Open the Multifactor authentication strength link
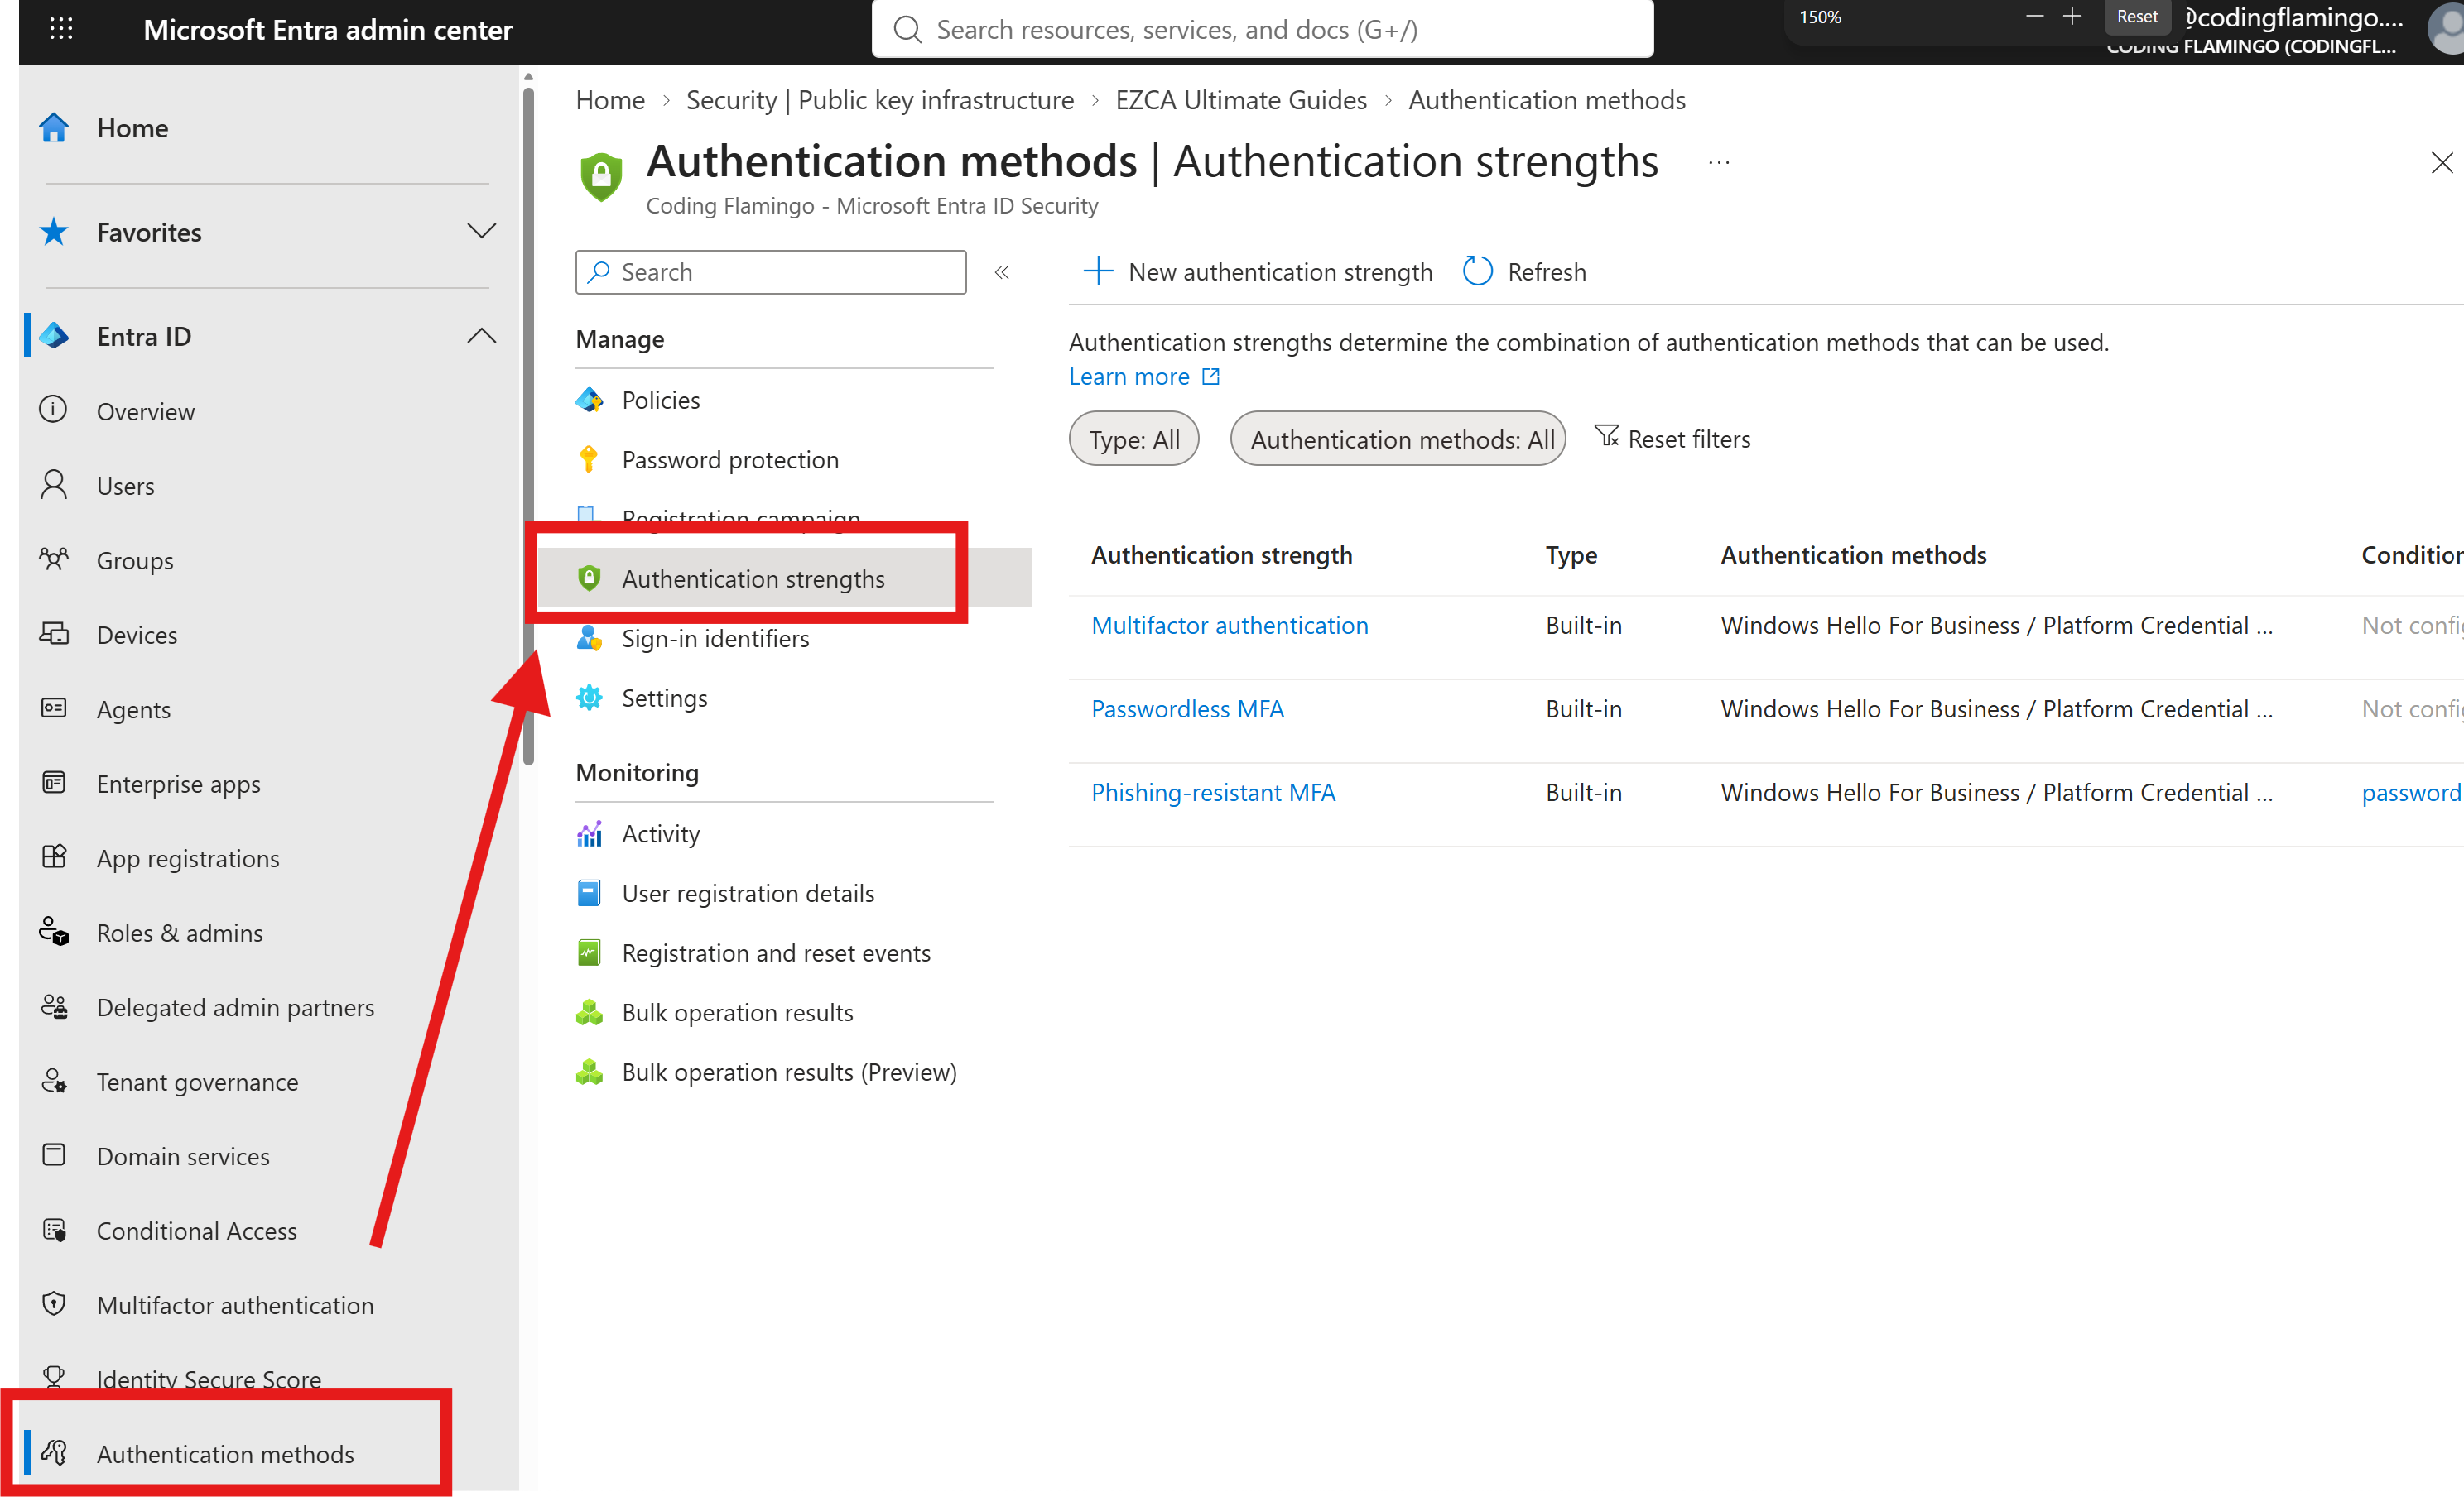 [x=1230, y=626]
